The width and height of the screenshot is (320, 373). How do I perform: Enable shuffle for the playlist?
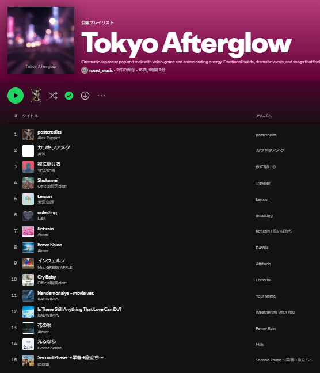click(53, 96)
